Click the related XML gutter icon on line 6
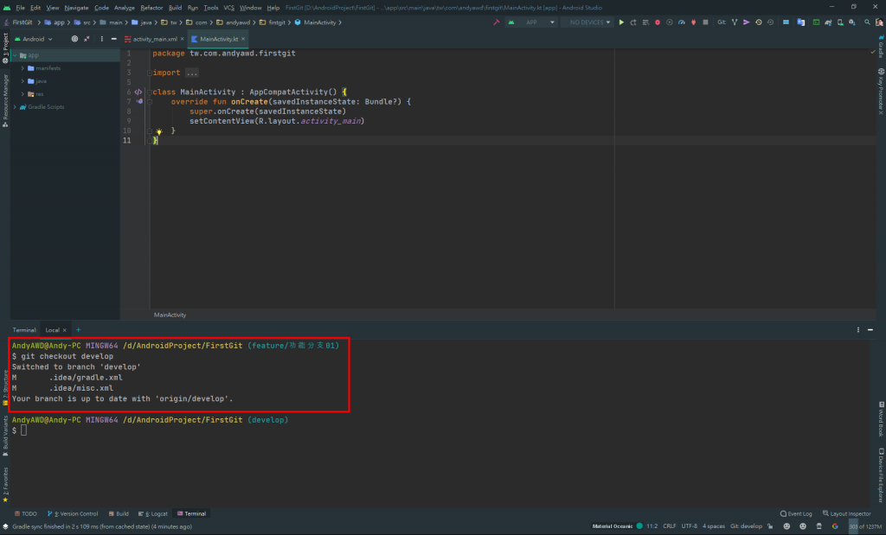 pos(138,92)
